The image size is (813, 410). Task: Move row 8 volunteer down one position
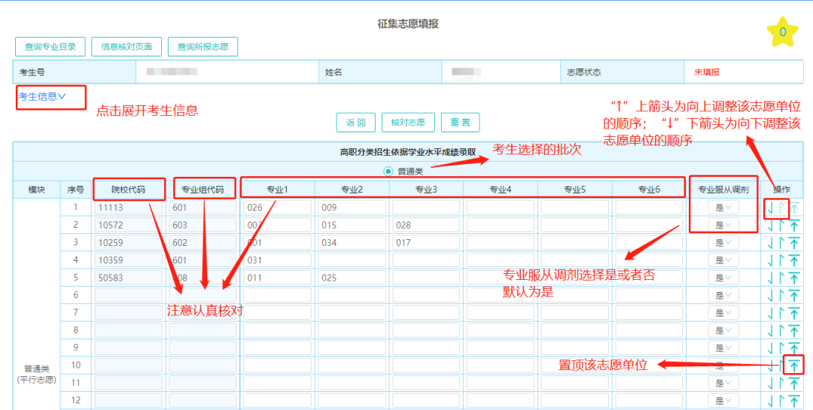point(770,331)
